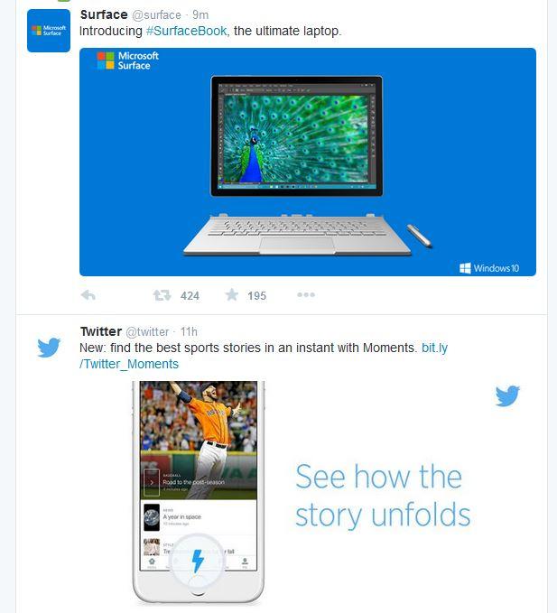Click the @surface handle
The width and height of the screenshot is (557, 613).
pos(157,14)
